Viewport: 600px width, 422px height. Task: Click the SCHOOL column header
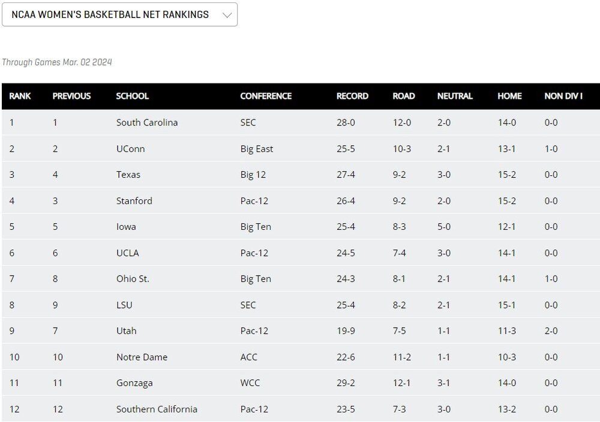coord(132,96)
